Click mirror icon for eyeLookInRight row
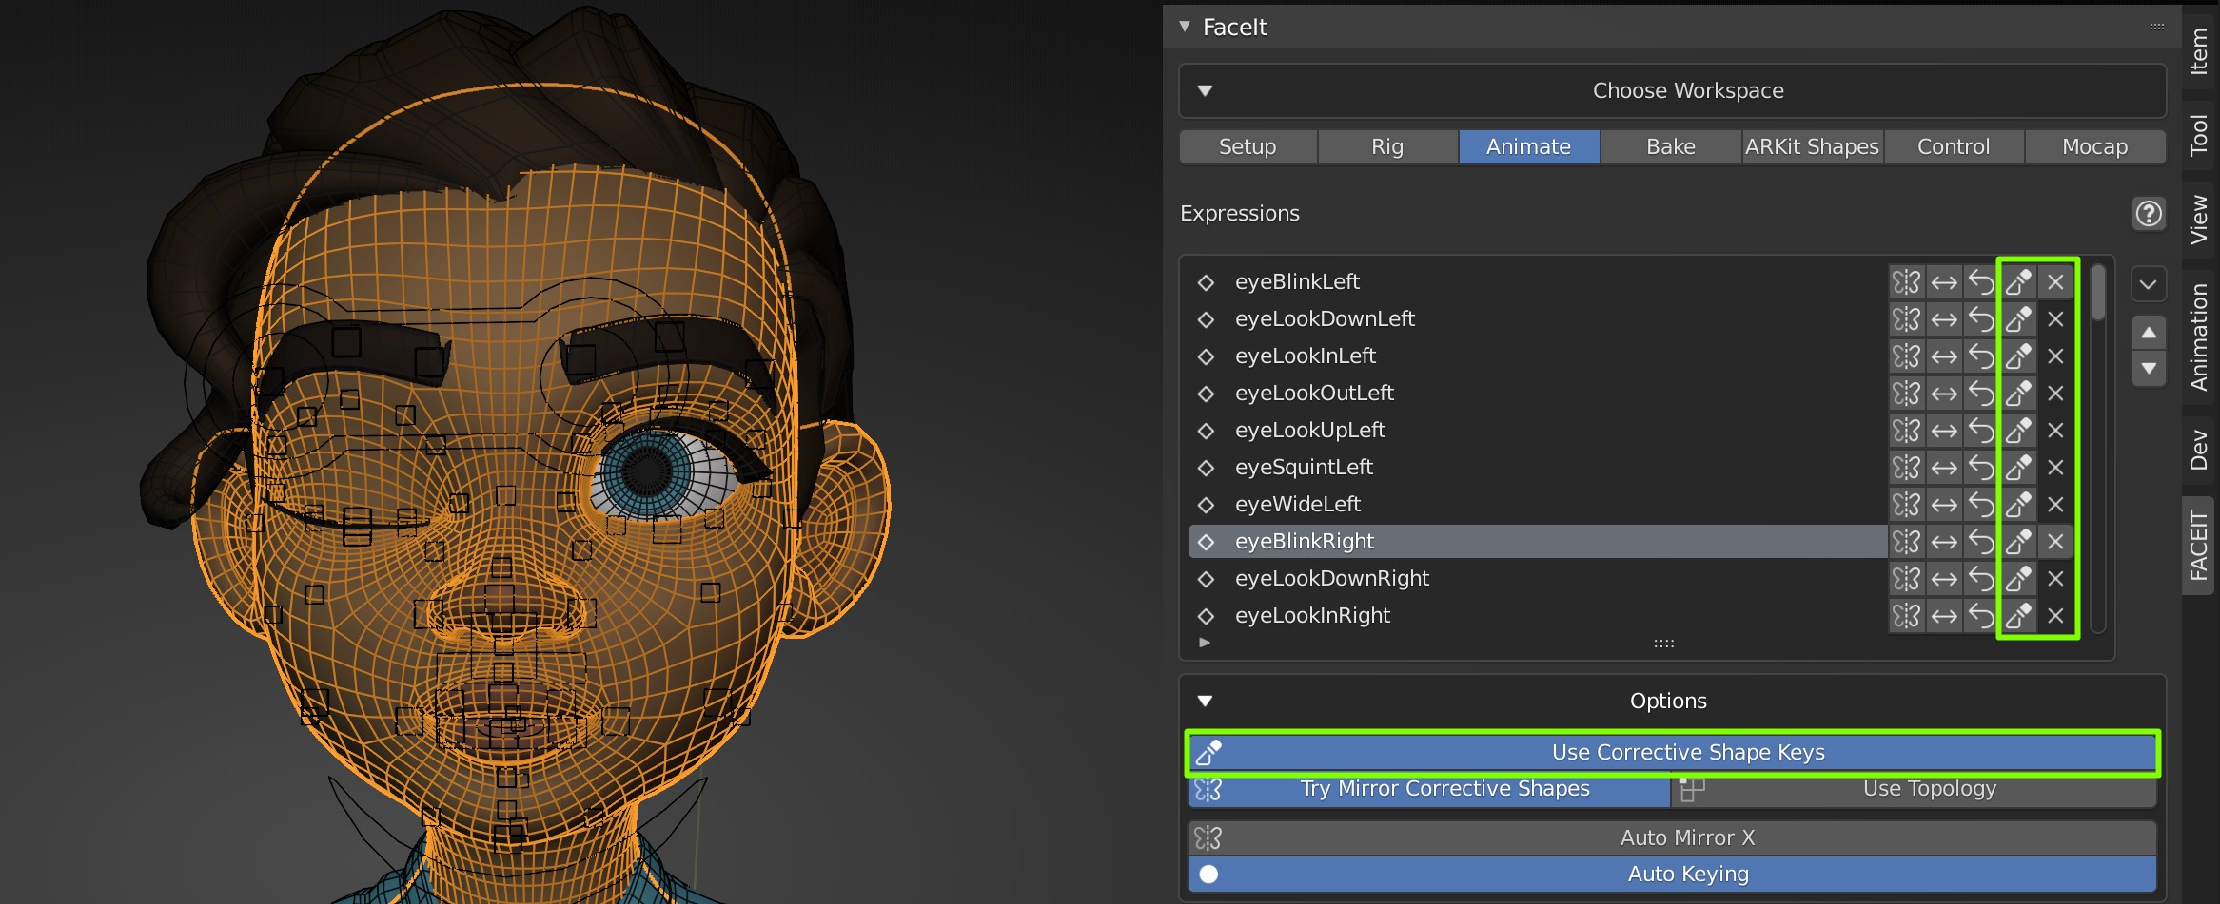This screenshot has width=2220, height=904. [1906, 616]
